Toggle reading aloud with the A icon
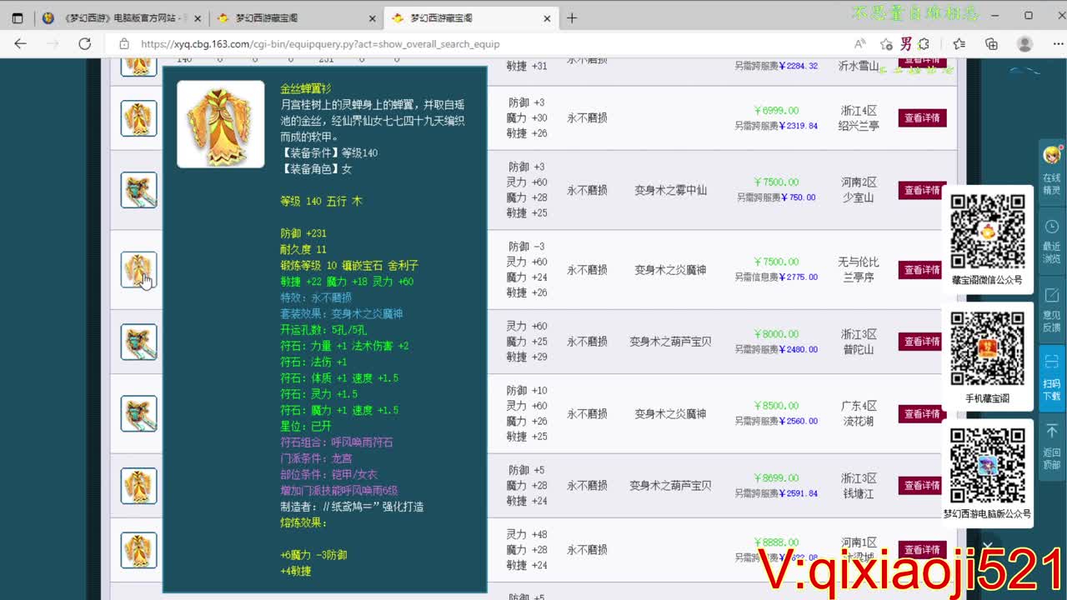 click(x=860, y=43)
